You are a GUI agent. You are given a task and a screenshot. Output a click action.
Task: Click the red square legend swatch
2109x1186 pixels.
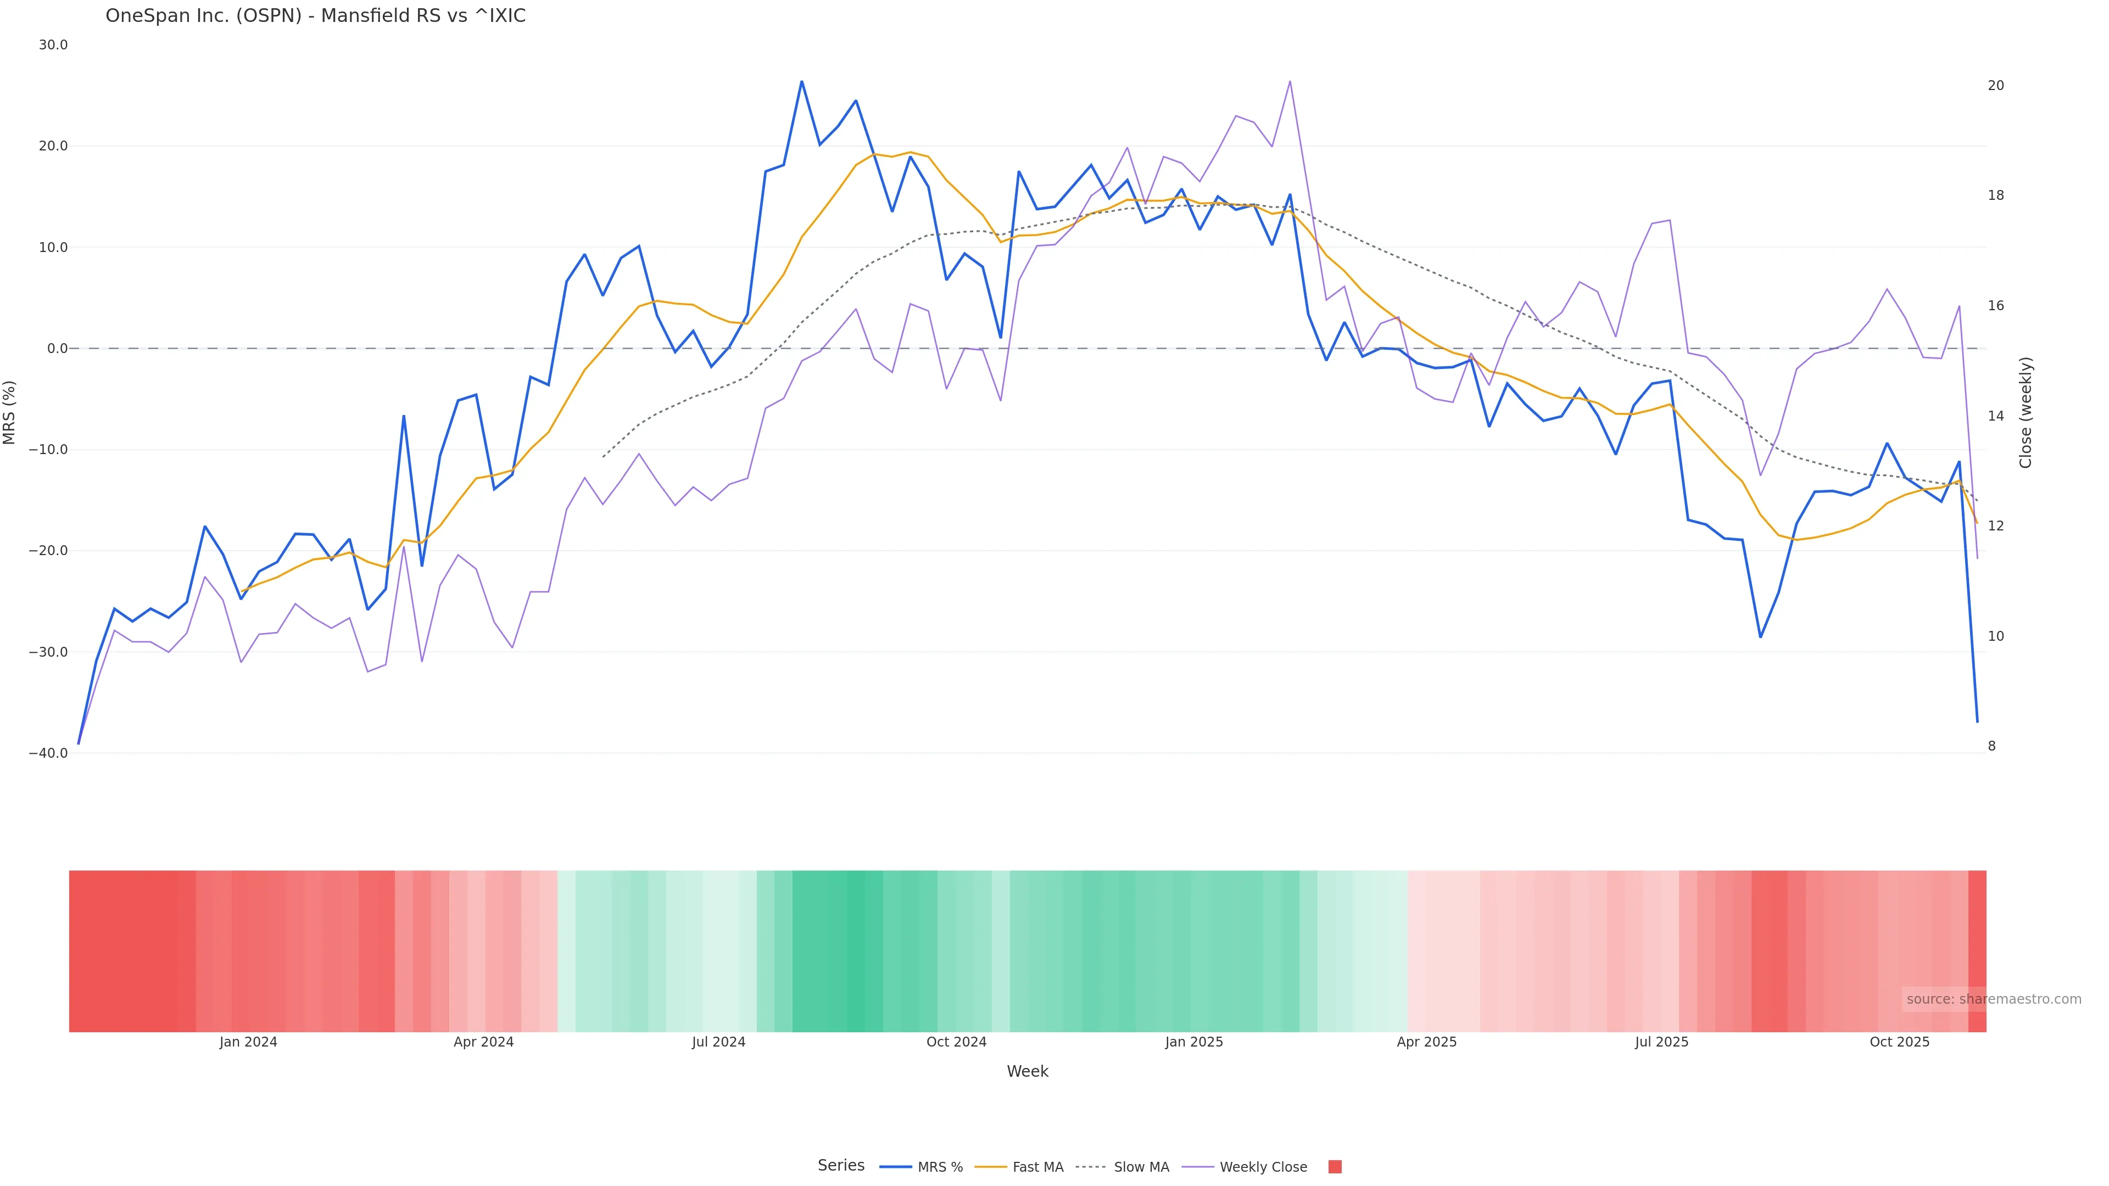click(1335, 1167)
